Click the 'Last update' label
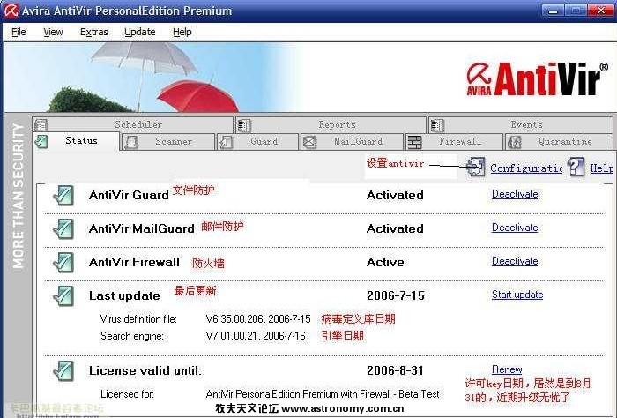The image size is (617, 418). (124, 295)
